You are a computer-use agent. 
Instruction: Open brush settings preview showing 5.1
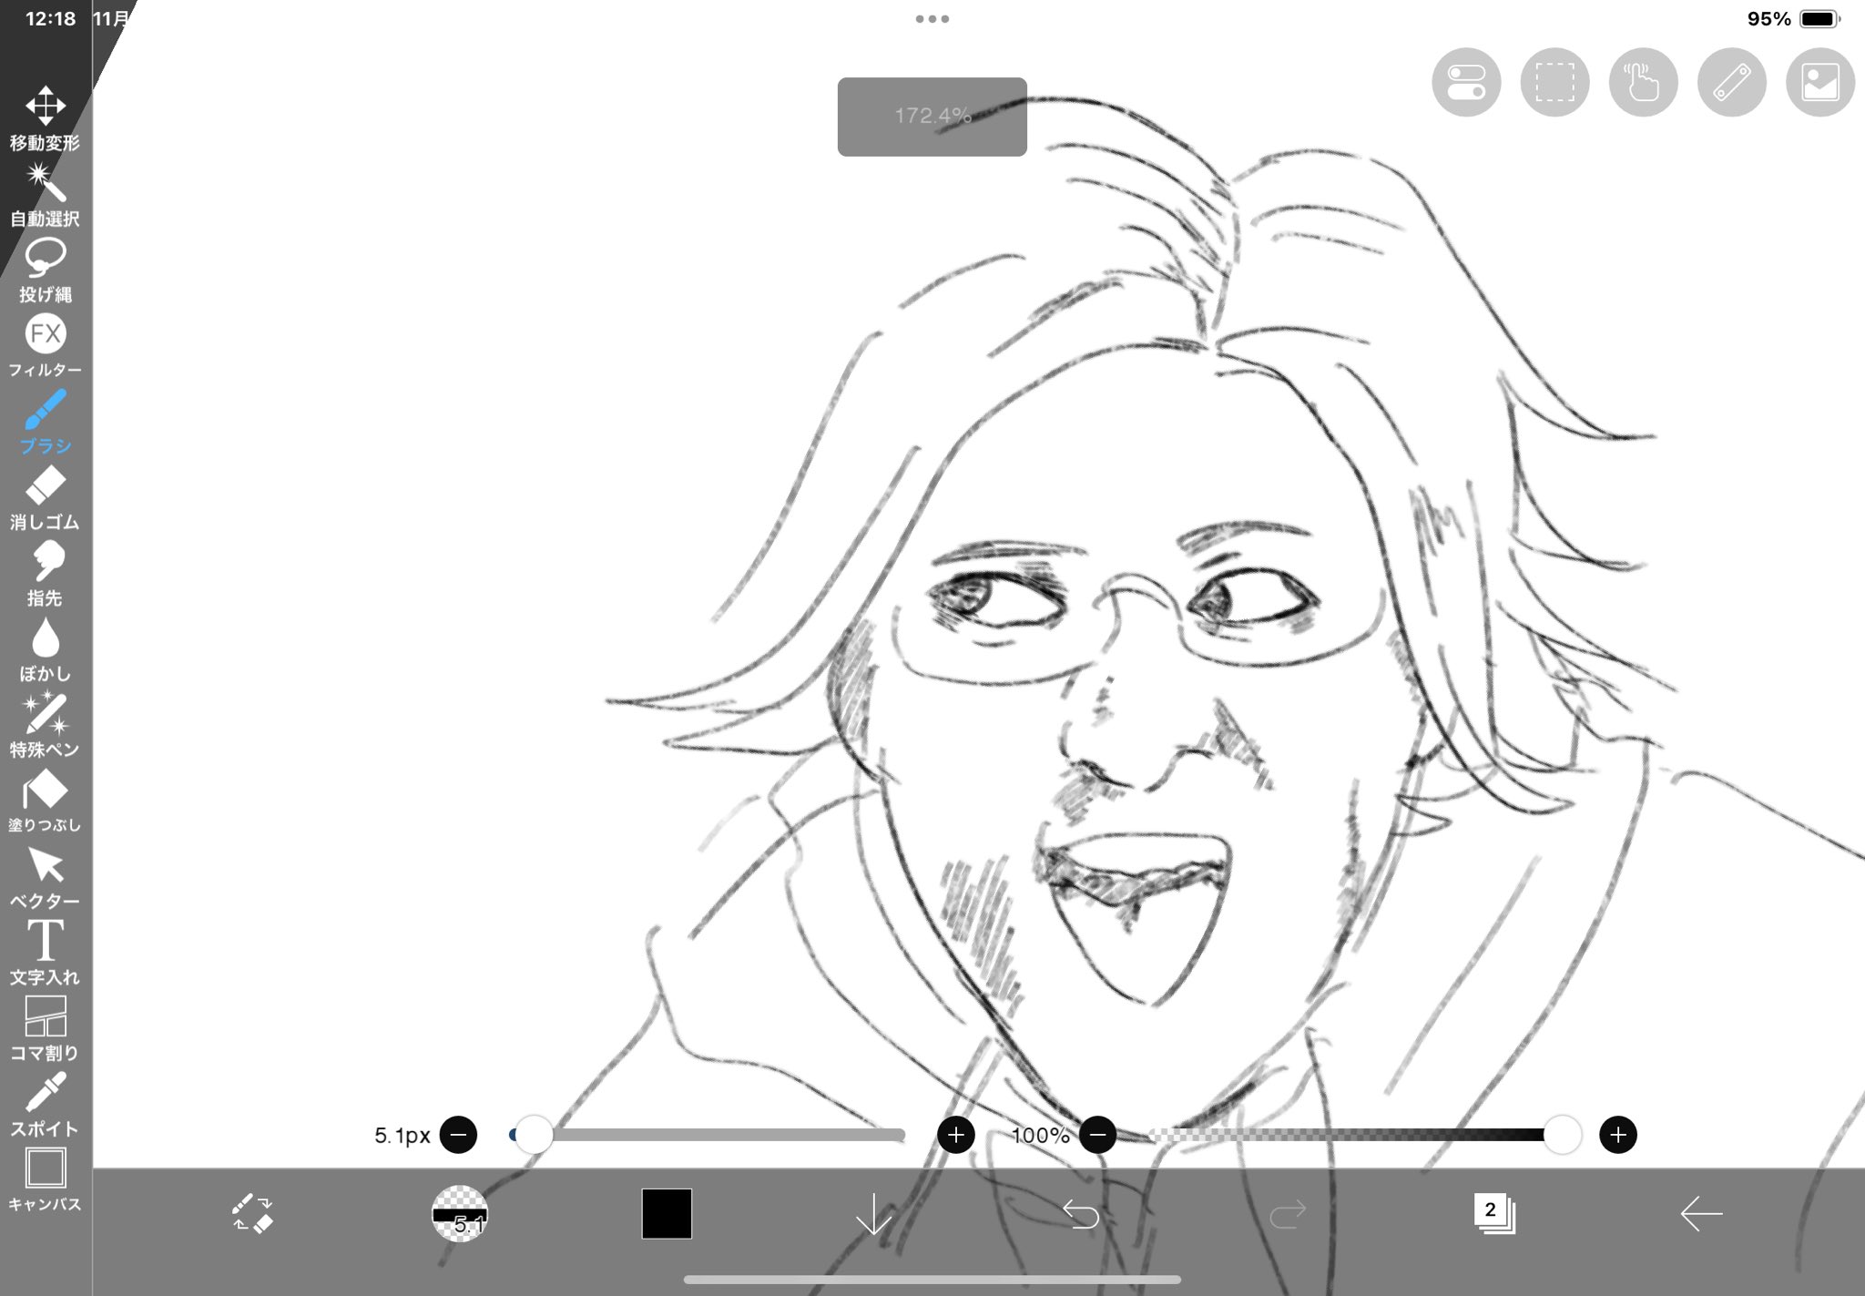(459, 1213)
